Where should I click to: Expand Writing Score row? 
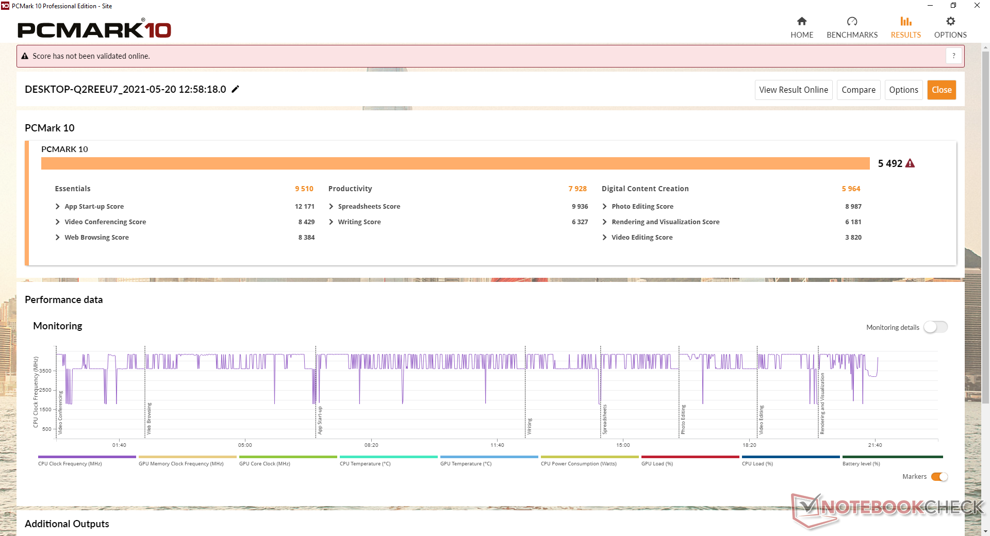click(331, 222)
